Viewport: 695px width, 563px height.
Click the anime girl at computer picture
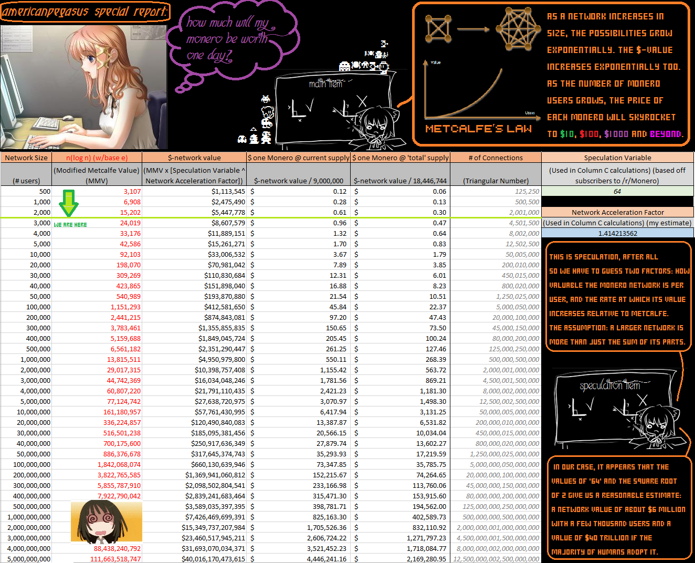point(84,87)
